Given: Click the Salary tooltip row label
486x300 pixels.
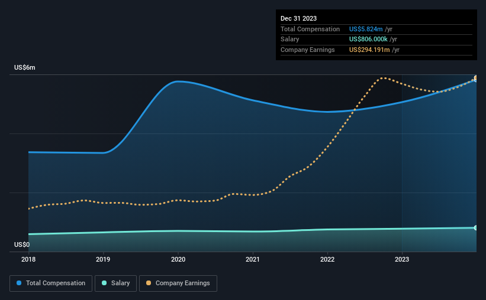Looking at the screenshot, I should pos(290,40).
